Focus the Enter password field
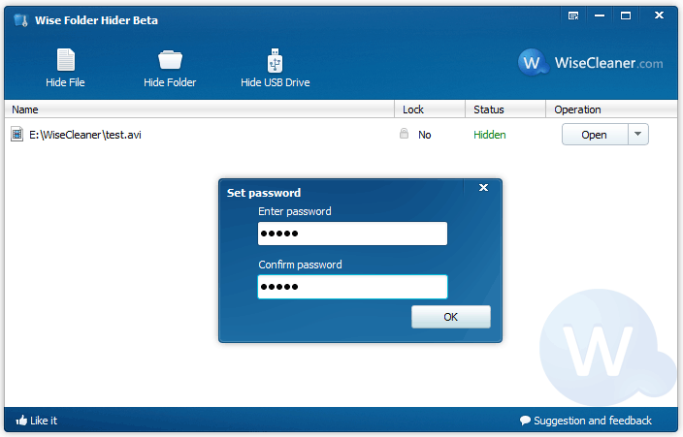 pos(352,234)
